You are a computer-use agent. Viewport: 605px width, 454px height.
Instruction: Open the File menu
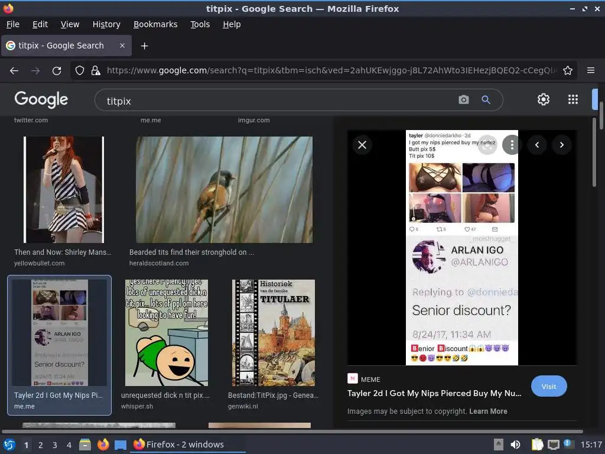[x=13, y=24]
